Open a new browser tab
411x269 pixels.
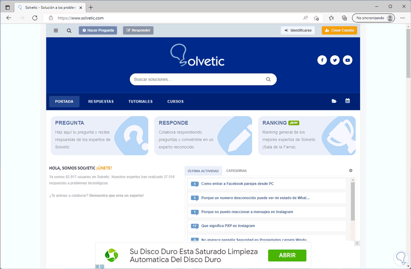tap(91, 7)
